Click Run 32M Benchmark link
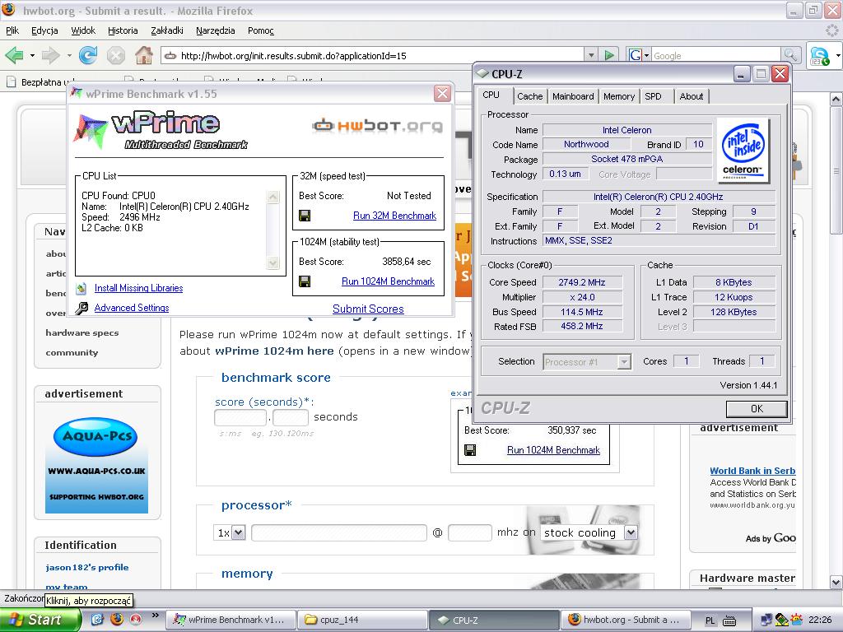Image resolution: width=843 pixels, height=632 pixels. click(x=394, y=216)
